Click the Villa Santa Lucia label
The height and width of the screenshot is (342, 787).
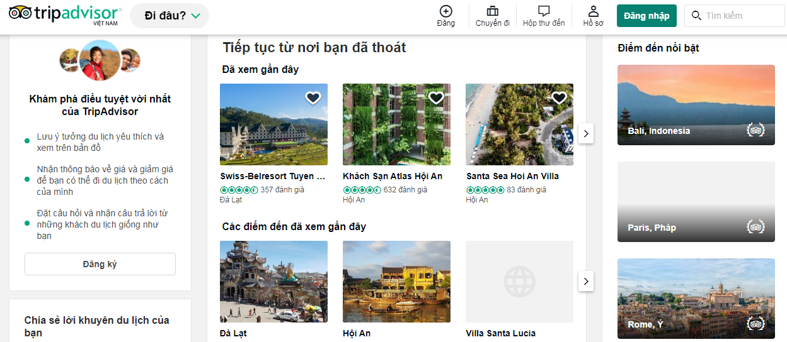pos(501,333)
